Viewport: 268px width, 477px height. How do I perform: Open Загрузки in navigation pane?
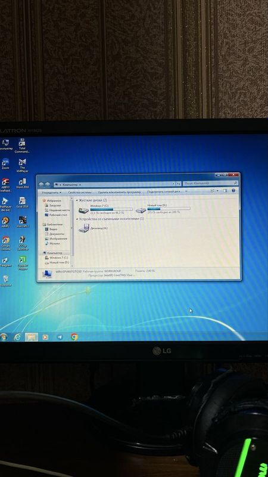click(x=53, y=205)
